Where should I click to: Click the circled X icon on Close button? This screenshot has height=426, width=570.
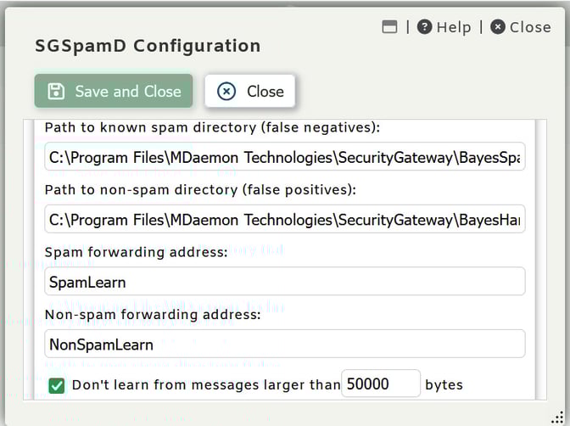(226, 92)
